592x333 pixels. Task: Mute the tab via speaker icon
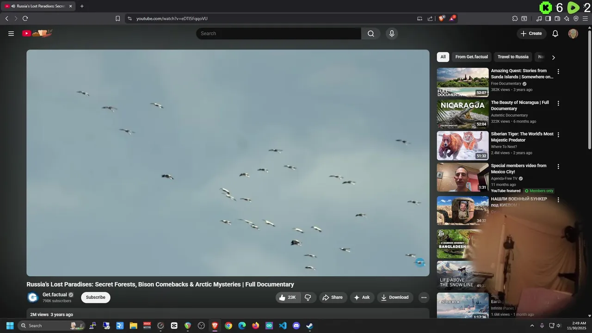(12, 6)
